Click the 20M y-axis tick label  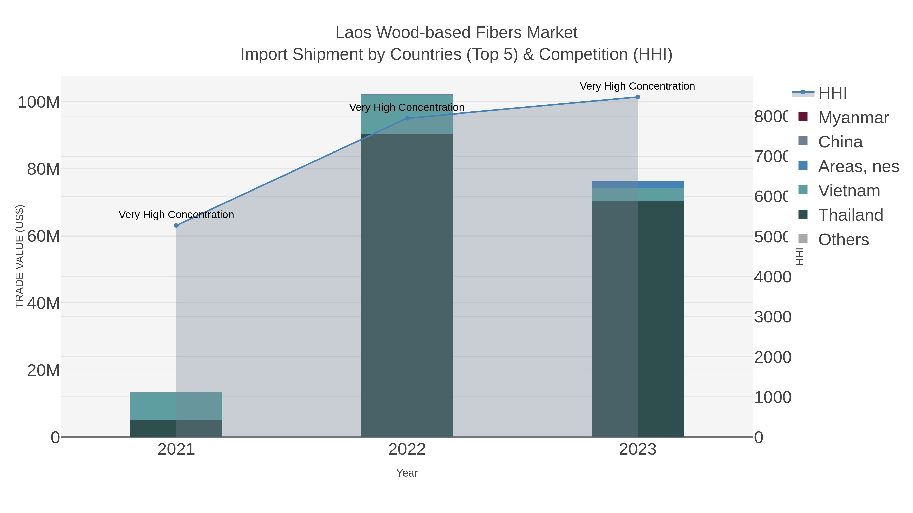[x=43, y=370]
